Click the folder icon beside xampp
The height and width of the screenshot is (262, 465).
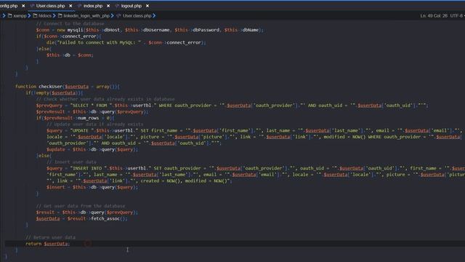click(x=10, y=16)
